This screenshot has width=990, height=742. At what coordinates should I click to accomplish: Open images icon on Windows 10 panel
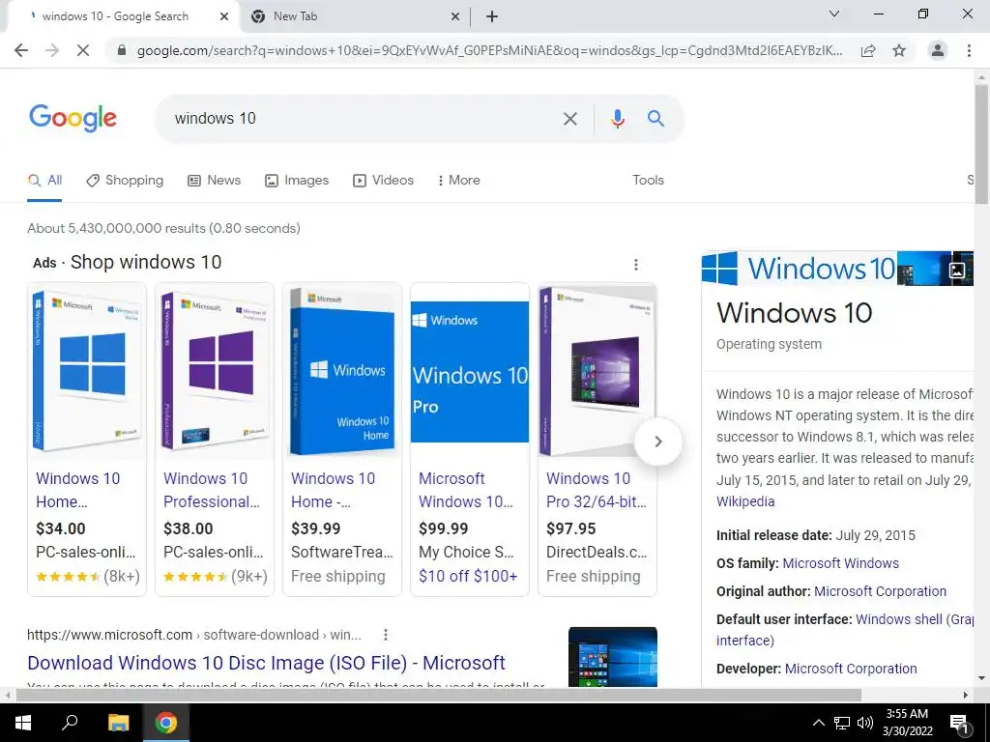(956, 271)
